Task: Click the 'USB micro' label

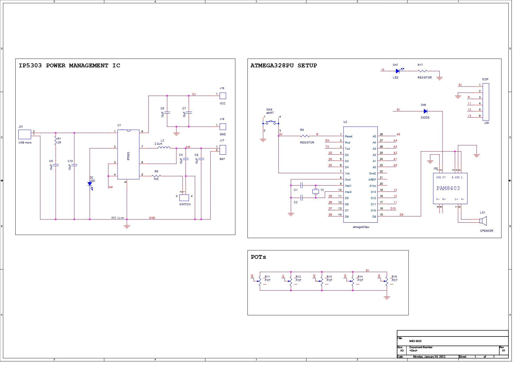Action: pos(25,143)
